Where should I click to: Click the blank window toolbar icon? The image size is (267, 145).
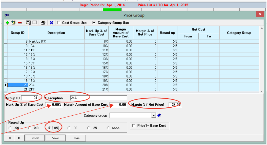(35, 23)
